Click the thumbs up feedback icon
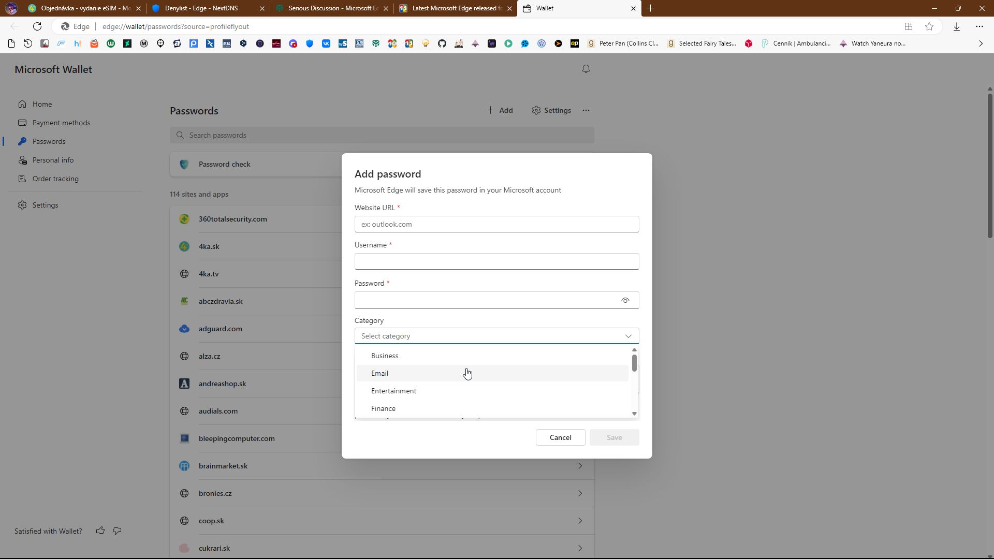 (100, 531)
